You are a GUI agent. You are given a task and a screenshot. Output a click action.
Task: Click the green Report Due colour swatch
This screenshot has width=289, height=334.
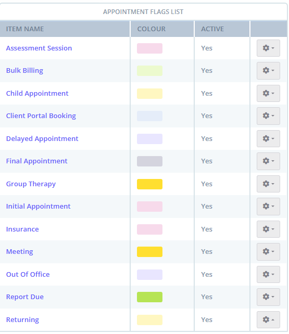pyautogui.click(x=149, y=297)
